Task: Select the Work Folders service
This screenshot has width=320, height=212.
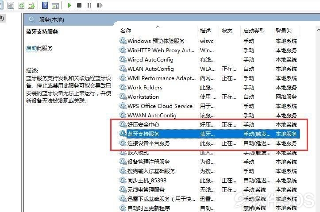Action: (209, 88)
